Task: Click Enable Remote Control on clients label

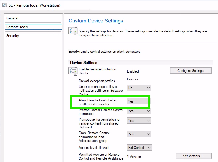Action: click(x=97, y=71)
